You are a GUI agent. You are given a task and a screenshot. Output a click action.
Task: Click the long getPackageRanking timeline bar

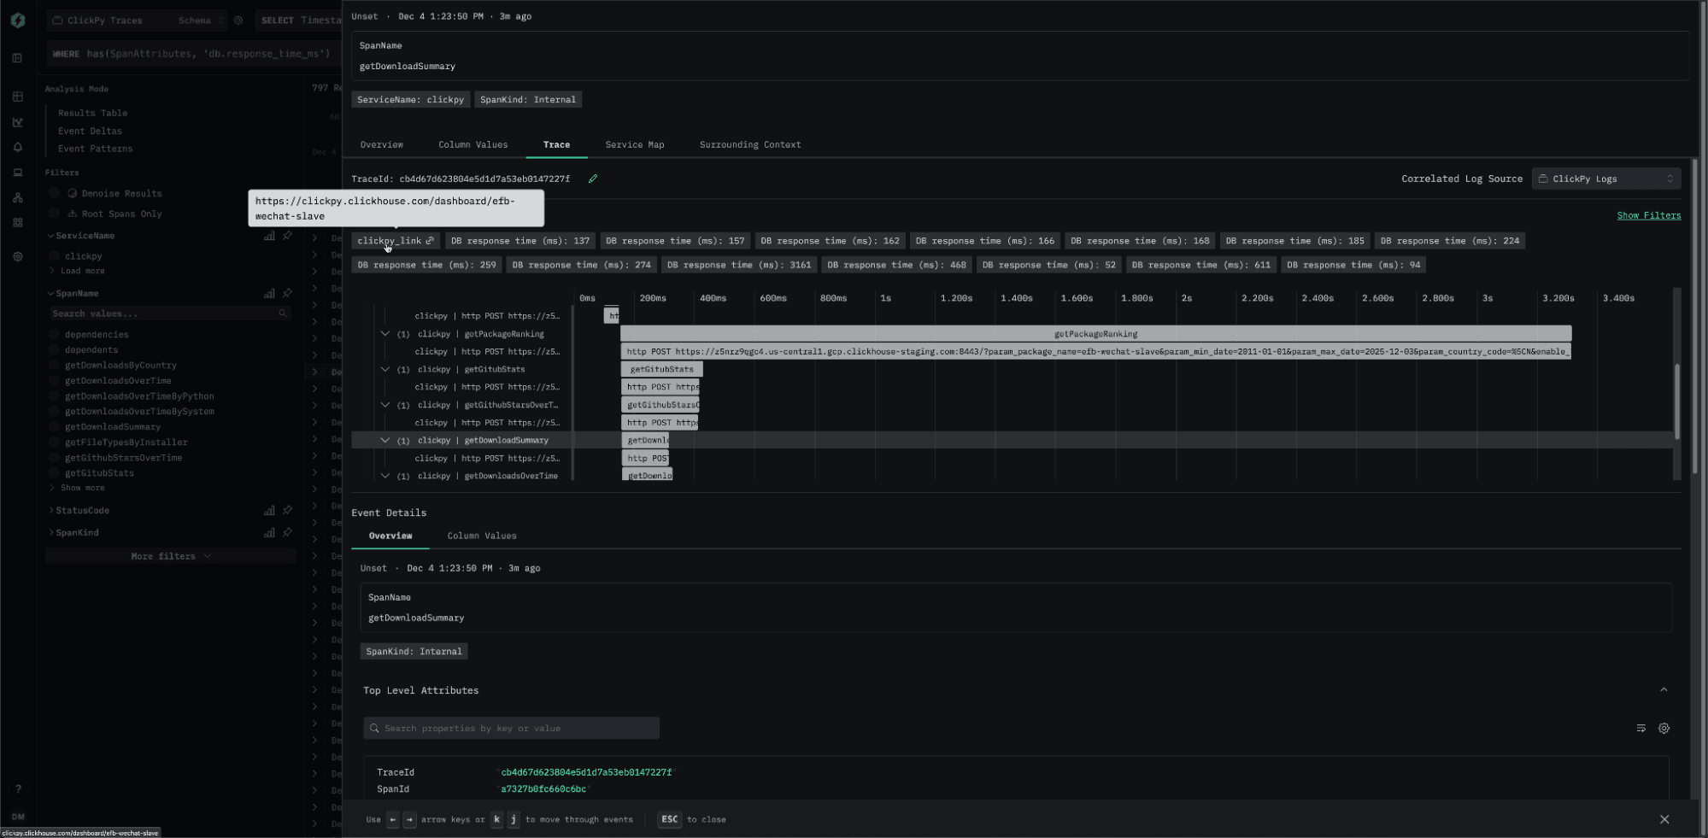1095,334
